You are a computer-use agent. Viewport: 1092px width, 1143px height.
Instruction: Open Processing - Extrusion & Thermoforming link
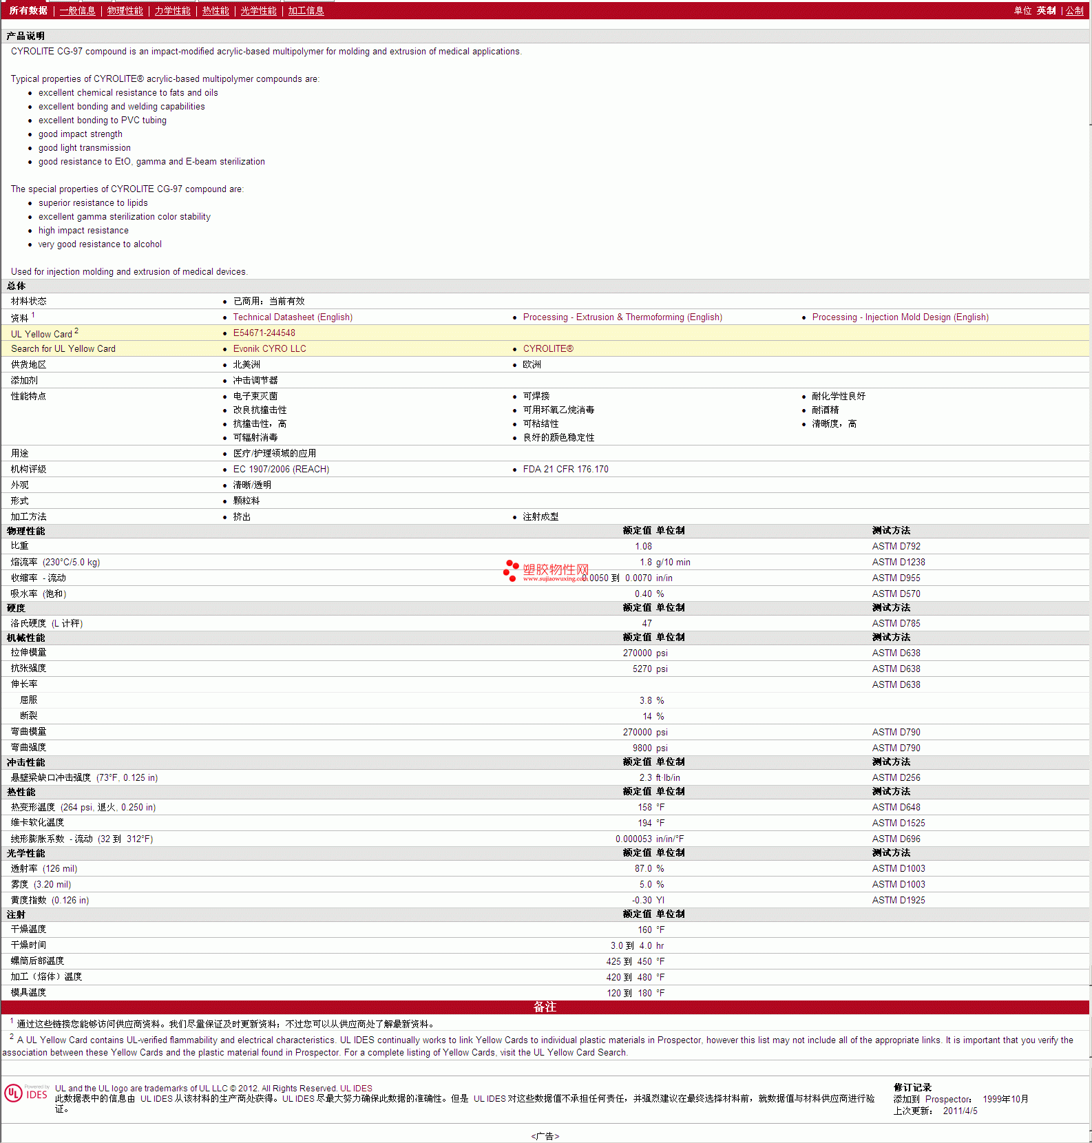(x=622, y=317)
